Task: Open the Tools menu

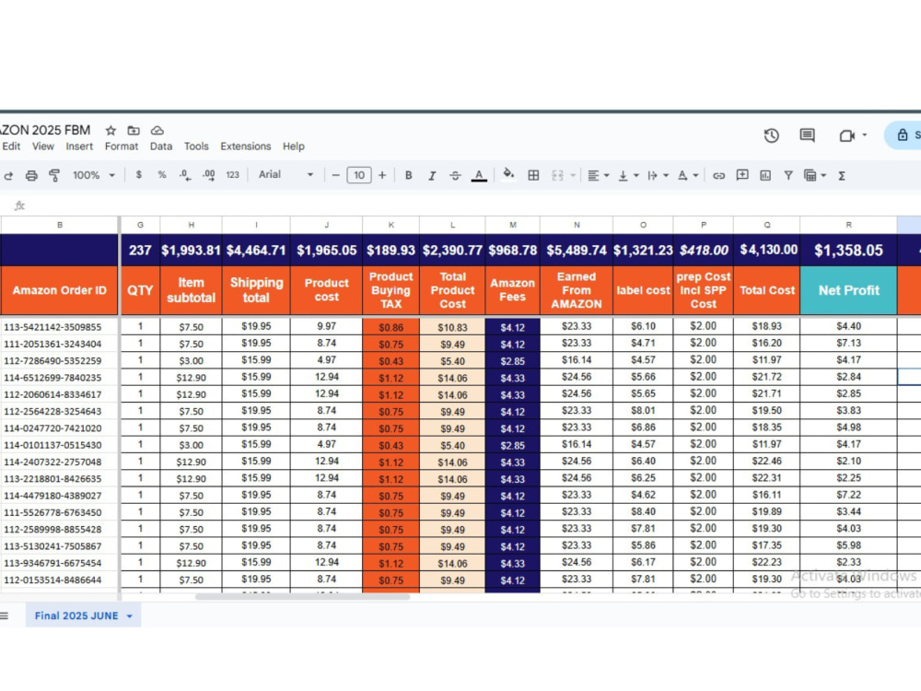Action: (196, 146)
